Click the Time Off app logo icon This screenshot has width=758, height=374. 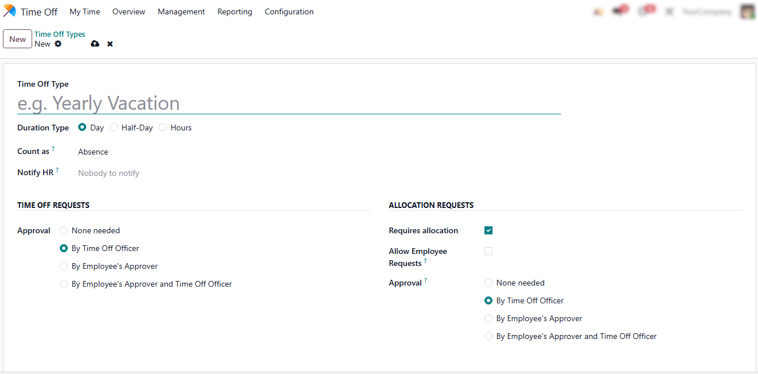tap(10, 11)
